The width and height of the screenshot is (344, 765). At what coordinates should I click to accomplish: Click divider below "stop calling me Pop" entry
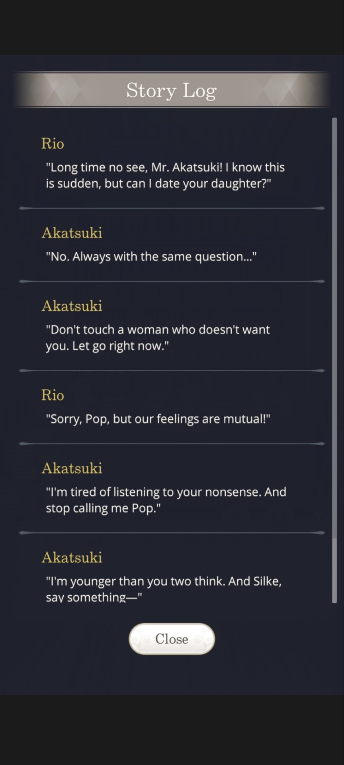(x=172, y=533)
